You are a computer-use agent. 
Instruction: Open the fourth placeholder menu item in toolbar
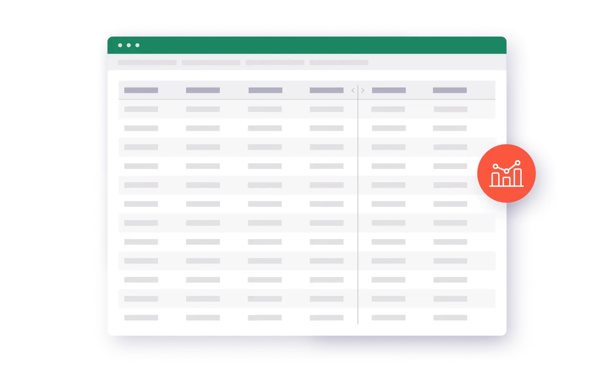(x=338, y=62)
